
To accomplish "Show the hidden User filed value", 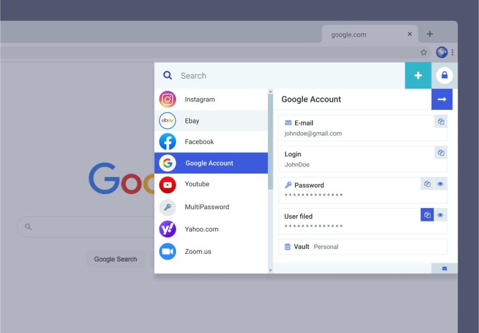I will 440,215.
